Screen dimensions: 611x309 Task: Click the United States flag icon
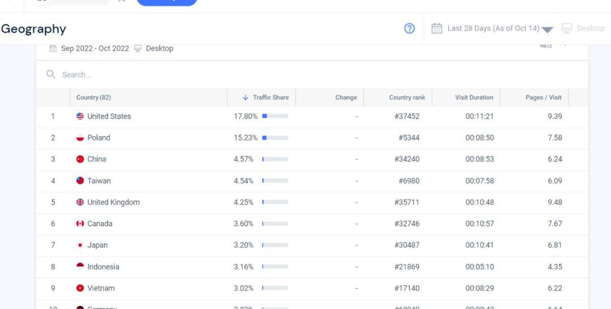80,116
